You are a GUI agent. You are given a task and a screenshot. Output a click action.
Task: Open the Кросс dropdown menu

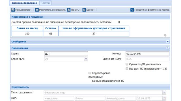[x=94, y=10]
